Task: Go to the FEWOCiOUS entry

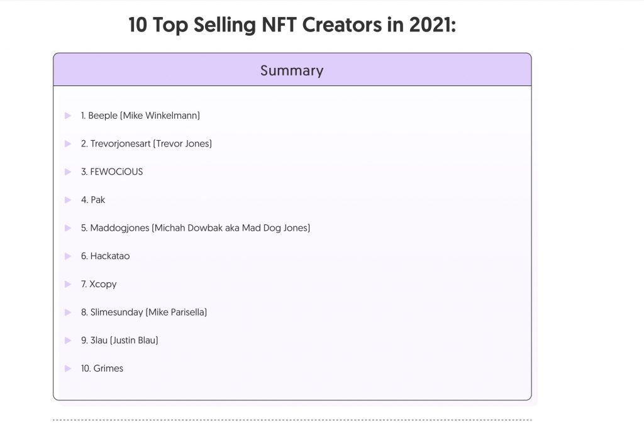Action: tap(112, 172)
